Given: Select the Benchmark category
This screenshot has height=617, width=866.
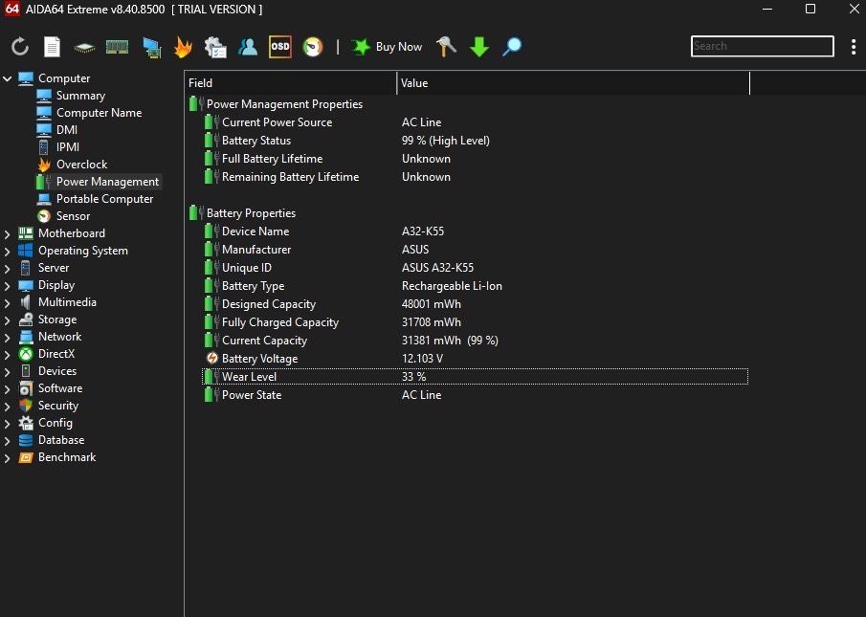Looking at the screenshot, I should click(x=67, y=457).
